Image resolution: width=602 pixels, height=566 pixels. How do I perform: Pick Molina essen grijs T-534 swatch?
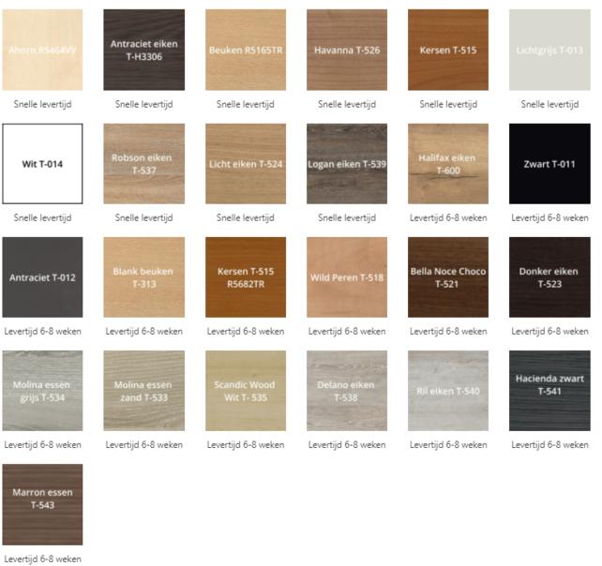point(42,391)
